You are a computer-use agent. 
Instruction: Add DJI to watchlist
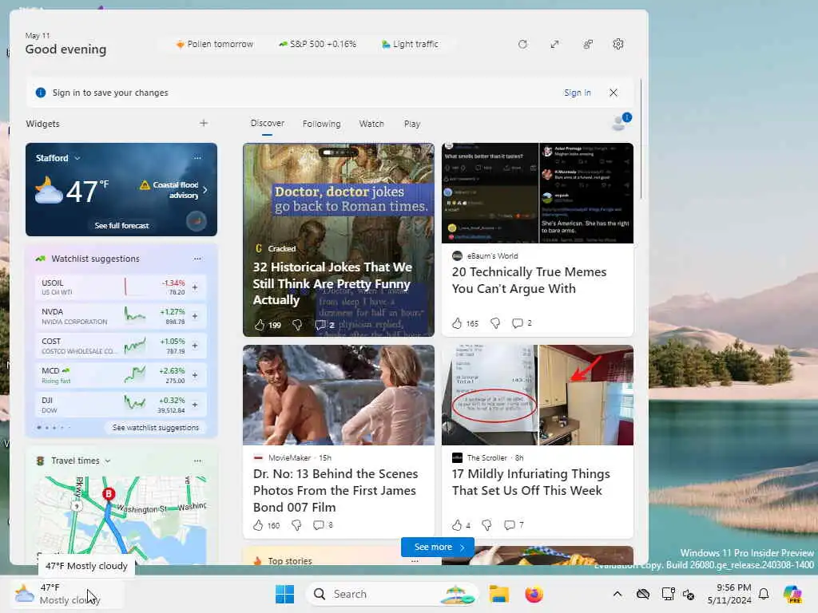(x=195, y=405)
